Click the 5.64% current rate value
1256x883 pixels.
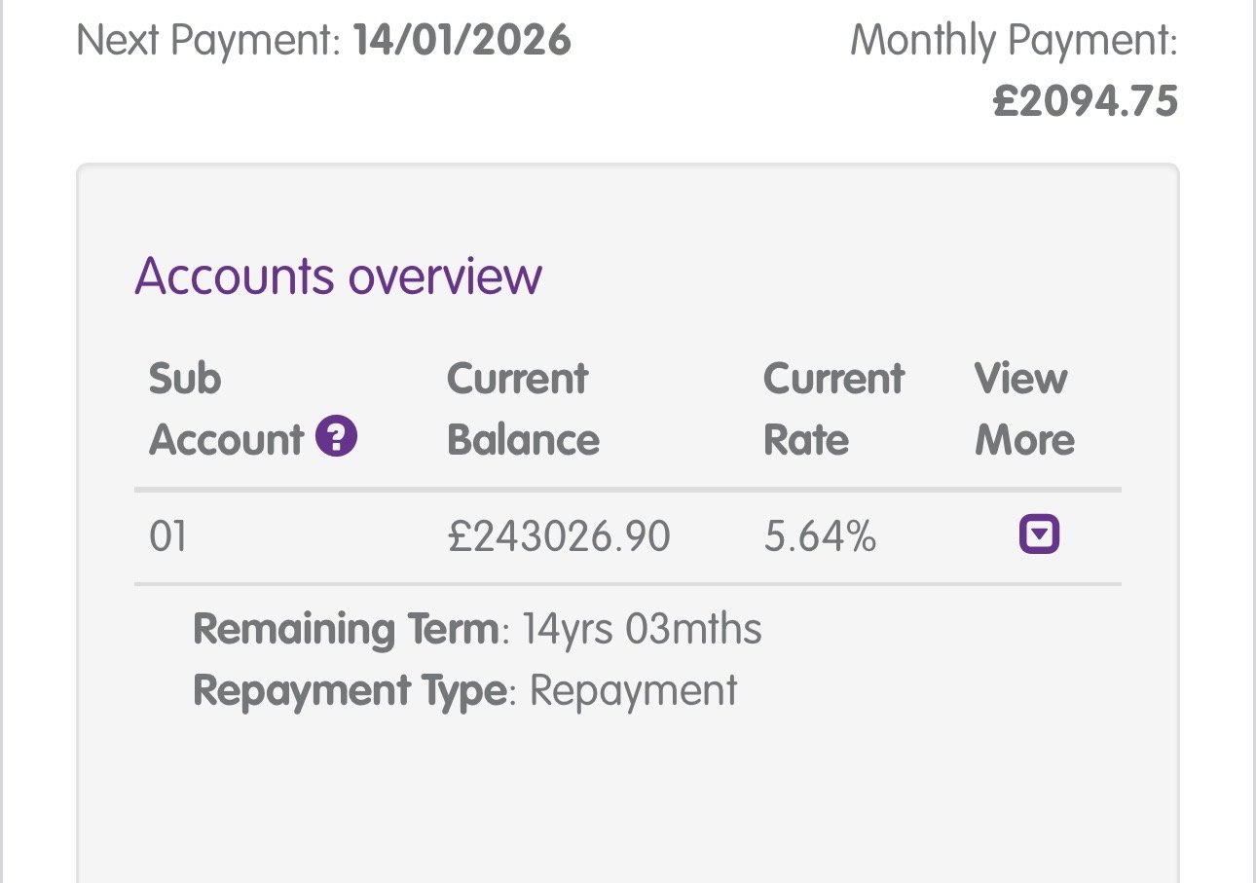820,537
